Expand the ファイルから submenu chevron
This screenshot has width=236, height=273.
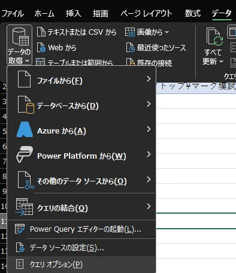(149, 79)
